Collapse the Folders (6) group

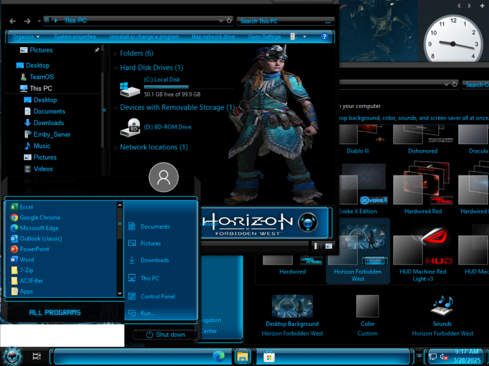pyautogui.click(x=116, y=53)
